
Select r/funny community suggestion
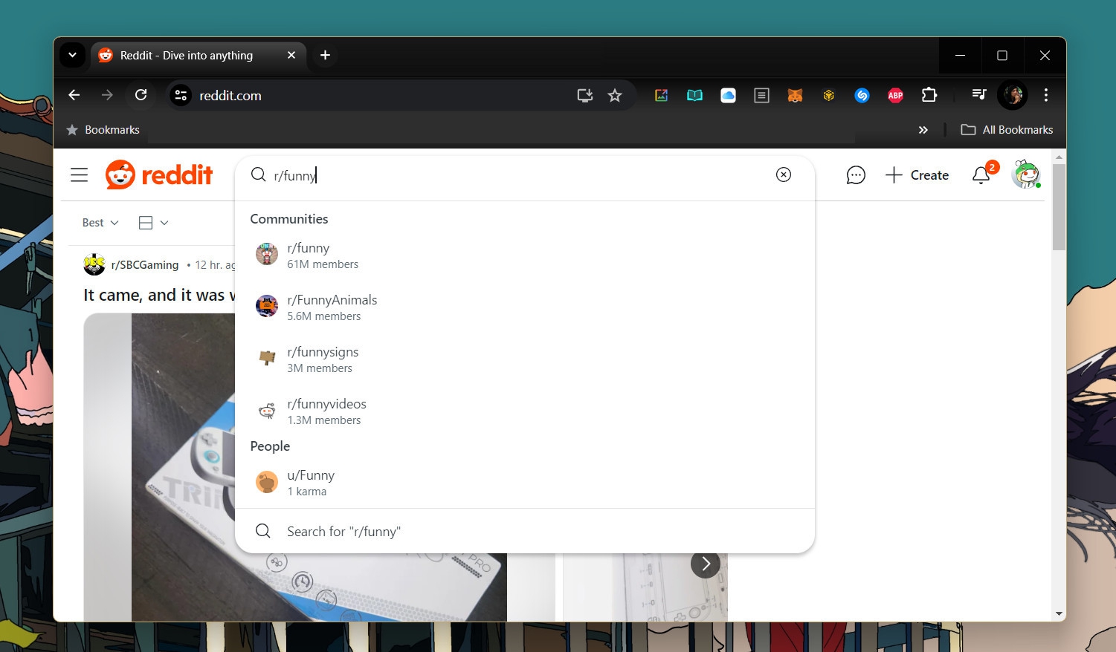(525, 255)
